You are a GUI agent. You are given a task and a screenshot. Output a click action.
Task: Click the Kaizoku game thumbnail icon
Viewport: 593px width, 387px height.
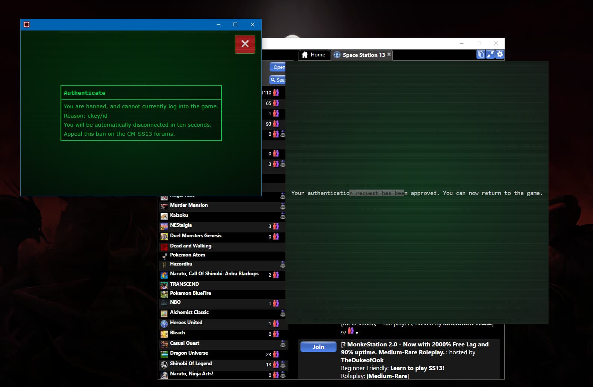click(164, 216)
